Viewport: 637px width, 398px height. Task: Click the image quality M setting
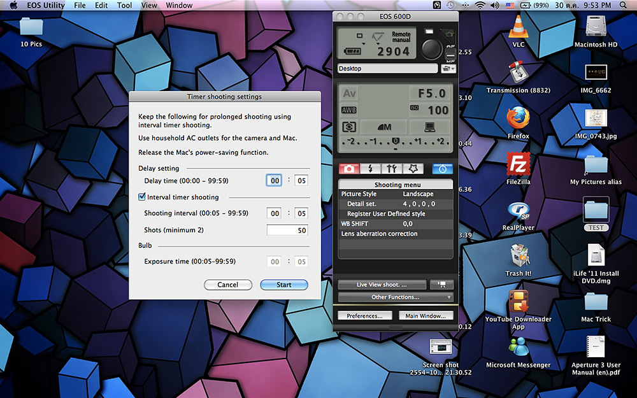[x=384, y=127]
